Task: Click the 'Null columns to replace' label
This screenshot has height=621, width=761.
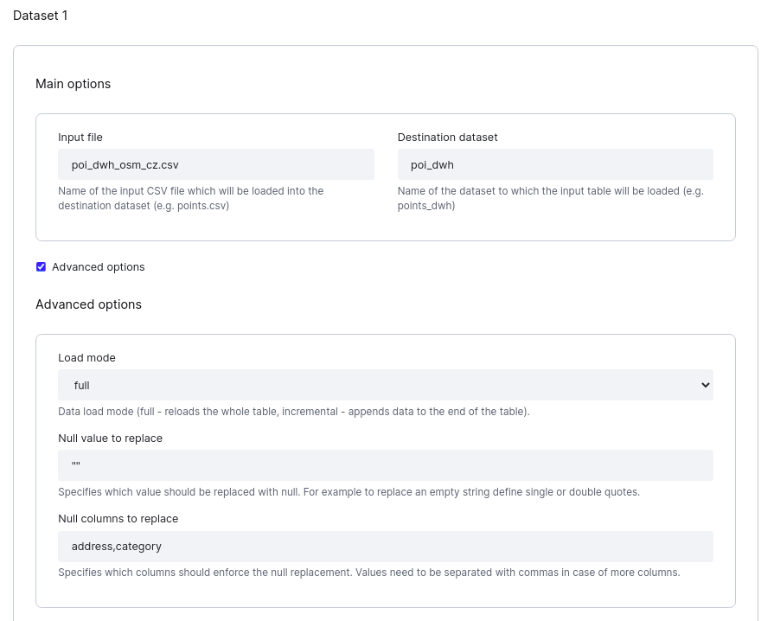Action: (118, 519)
